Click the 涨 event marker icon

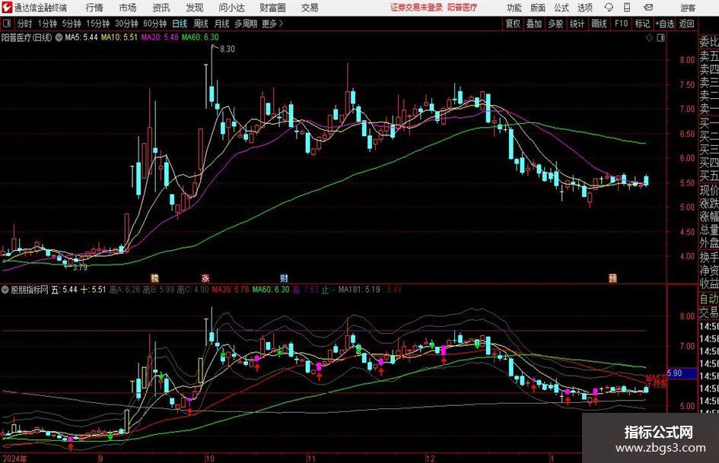[205, 277]
